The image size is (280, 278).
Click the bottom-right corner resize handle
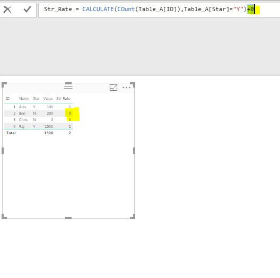133,216
